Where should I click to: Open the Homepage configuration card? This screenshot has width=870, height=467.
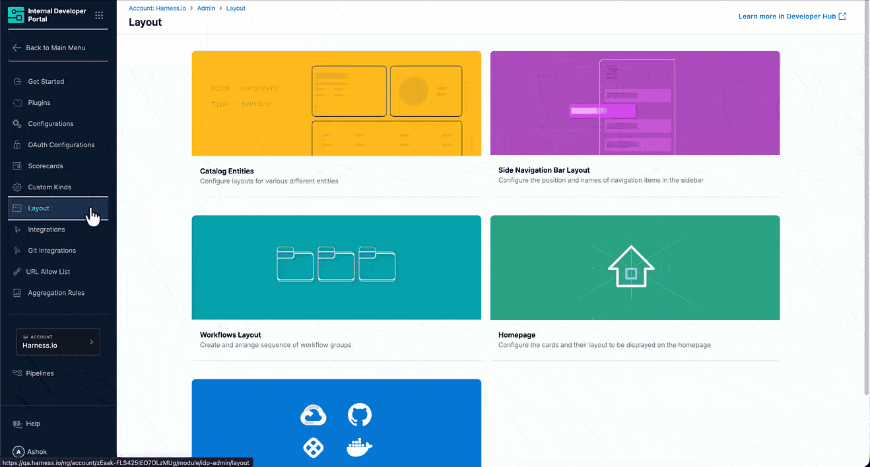click(x=634, y=267)
